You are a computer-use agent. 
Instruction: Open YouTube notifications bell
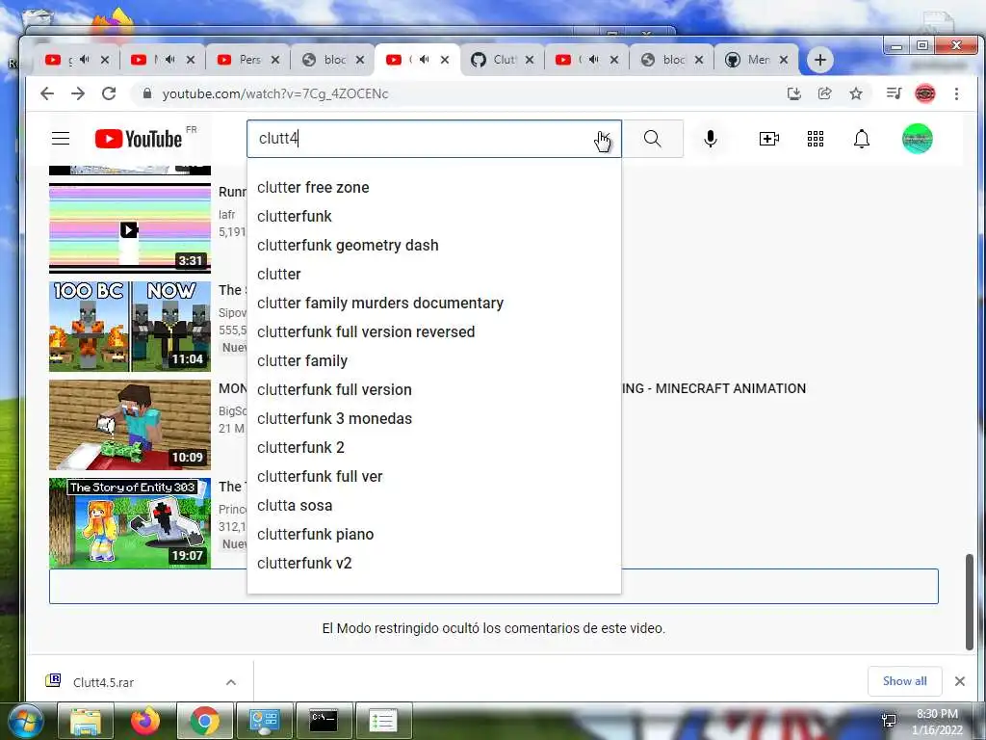click(x=862, y=139)
